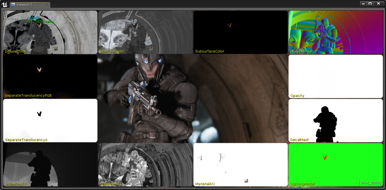Select the SpecularColor buffer thumbnail
Image resolution: width=386 pixels, height=190 pixels.
(145, 32)
